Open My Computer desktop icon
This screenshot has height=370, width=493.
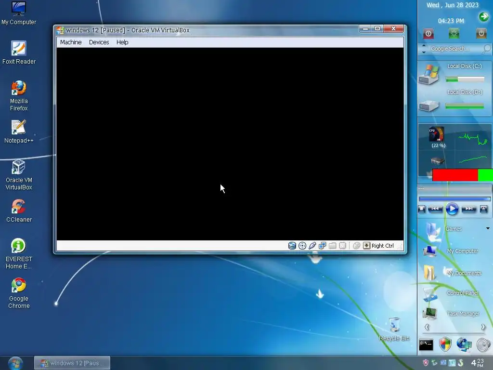(19, 13)
